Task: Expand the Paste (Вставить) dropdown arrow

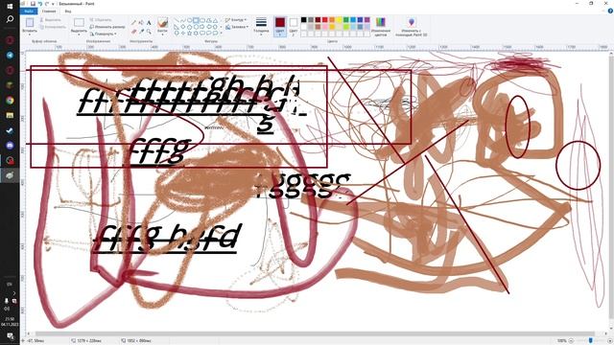Action: 30,34
